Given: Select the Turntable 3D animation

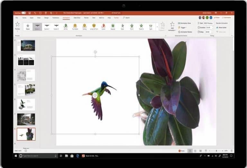Looking at the screenshot, I should coord(75,27).
